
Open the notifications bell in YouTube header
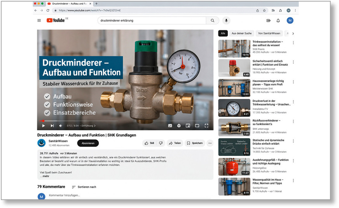pyautogui.click(x=278, y=21)
